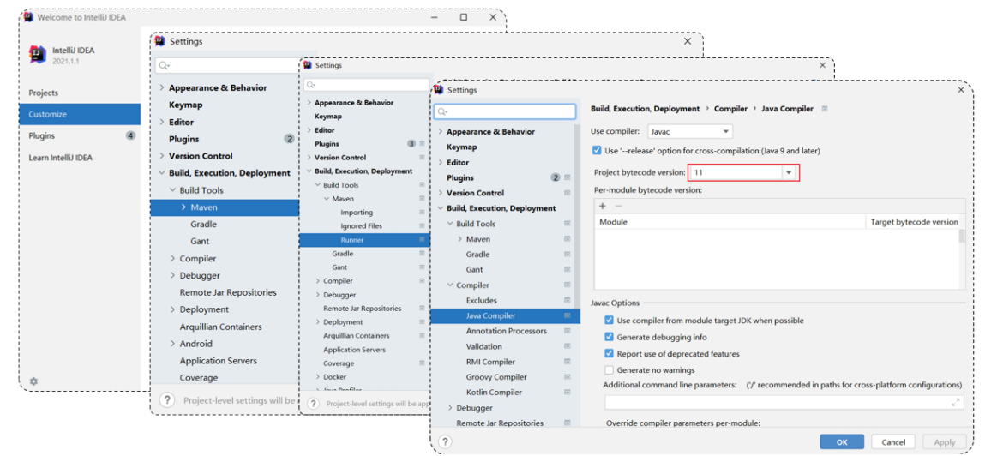1003x456 pixels.
Task: Expand Appearance & Behavior in front Settings
Action: pyautogui.click(x=440, y=132)
